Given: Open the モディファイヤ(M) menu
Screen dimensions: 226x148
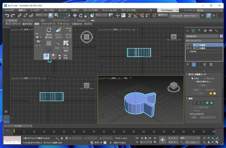Looking at the screenshot, I should pyautogui.click(x=90, y=10).
